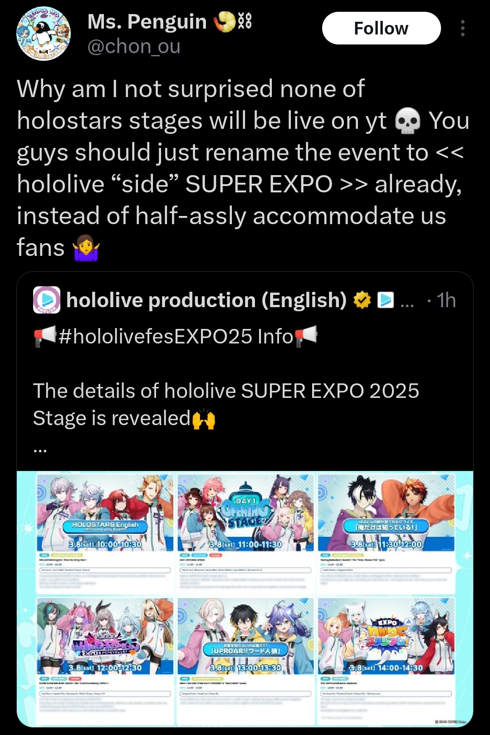Tap the hololive production account avatar
This screenshot has width=490, height=735.
pyautogui.click(x=47, y=300)
